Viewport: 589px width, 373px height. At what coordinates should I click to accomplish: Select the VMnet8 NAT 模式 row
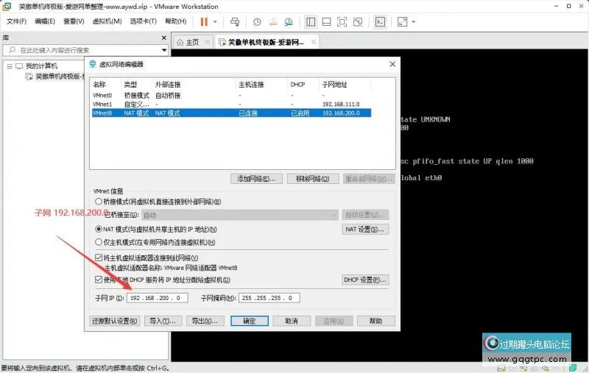(x=231, y=113)
